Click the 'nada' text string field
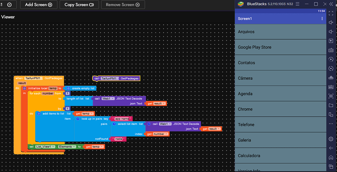 pyautogui.click(x=119, y=139)
